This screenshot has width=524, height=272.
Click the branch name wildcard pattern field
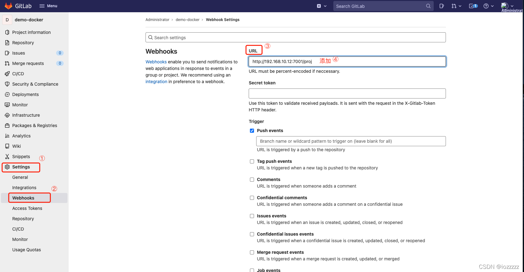pyautogui.click(x=351, y=141)
